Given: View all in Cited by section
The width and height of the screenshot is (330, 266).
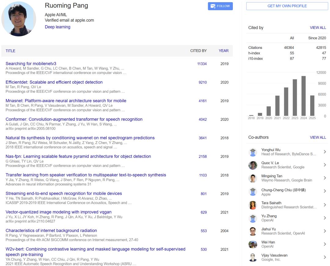Looking at the screenshot, I should click(318, 28).
